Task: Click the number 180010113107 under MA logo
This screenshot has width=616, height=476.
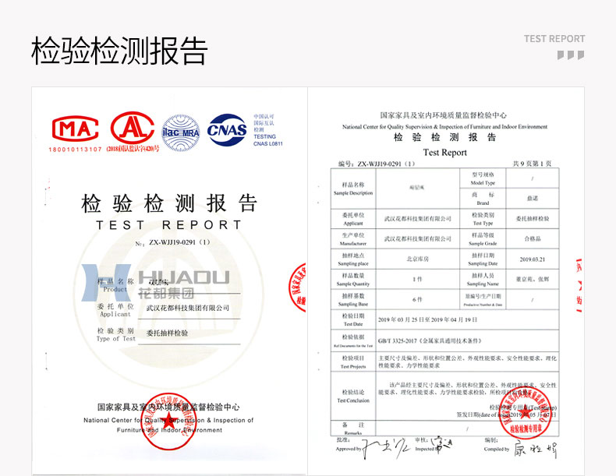Action: click(x=75, y=149)
